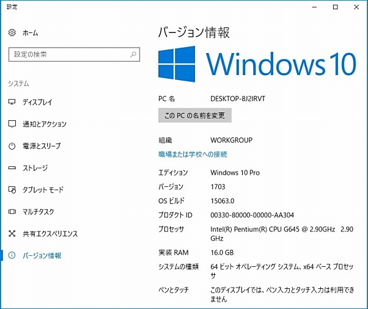This screenshot has width=368, height=309.
Task: Open 職場または学校への接続 link
Action: 193,154
